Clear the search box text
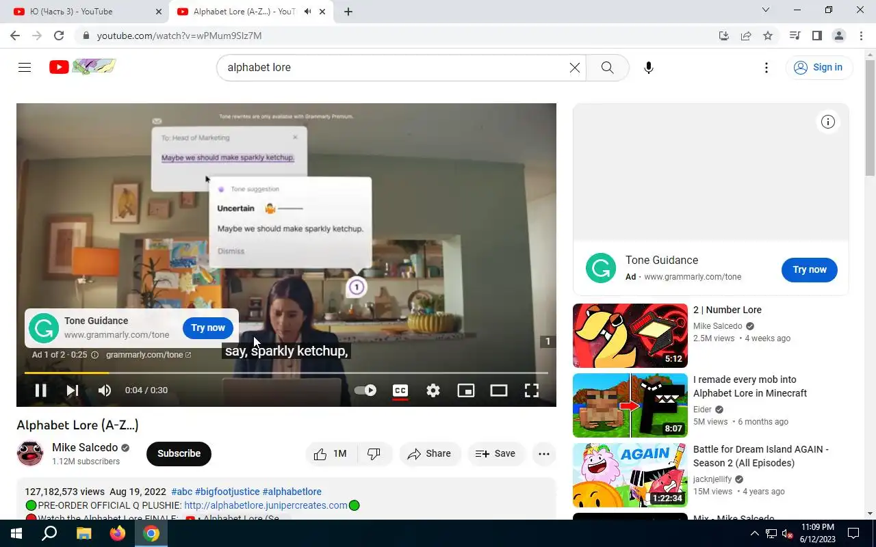Viewport: 876px width, 547px height. coord(575,67)
